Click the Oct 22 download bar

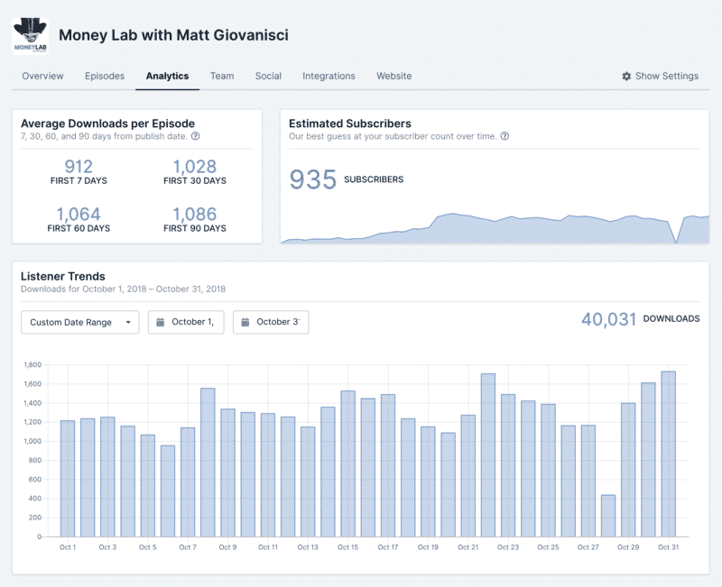(x=488, y=455)
